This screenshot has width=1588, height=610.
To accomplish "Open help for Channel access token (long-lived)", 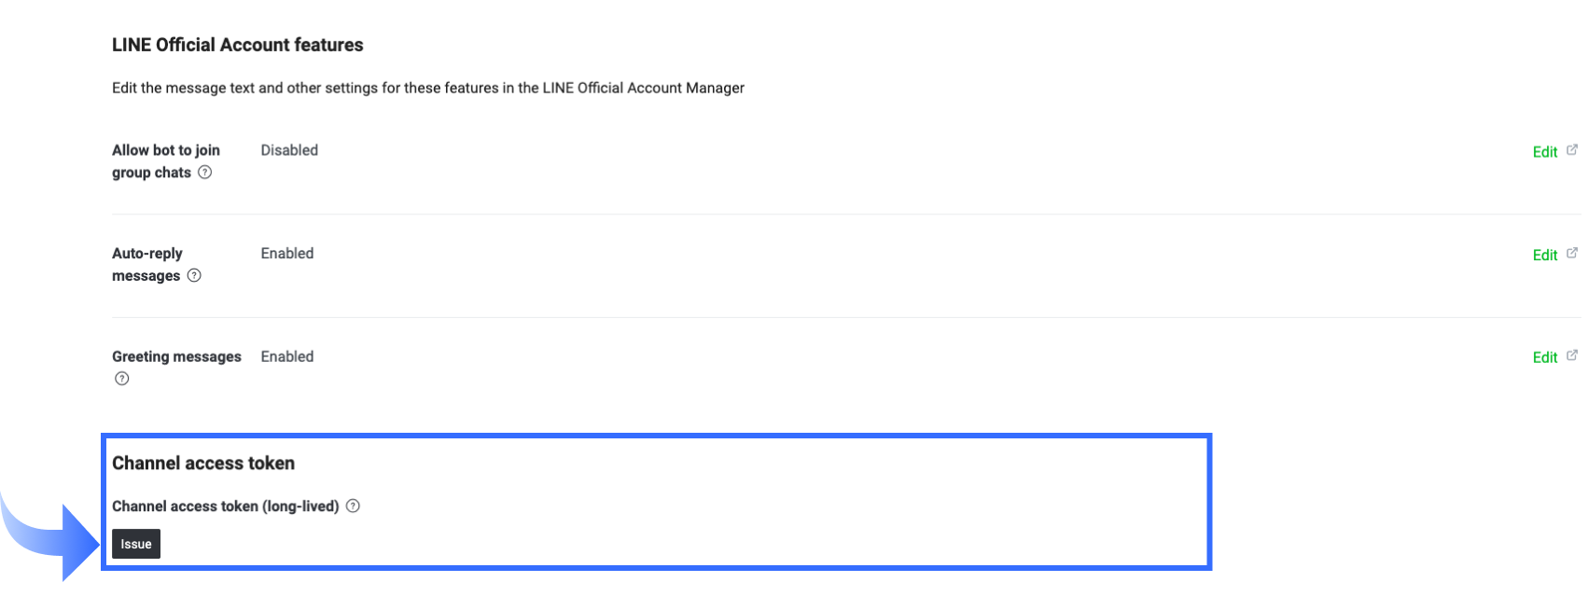I will [x=353, y=506].
